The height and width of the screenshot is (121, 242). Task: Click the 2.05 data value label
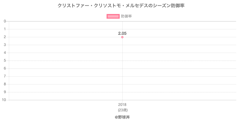(122, 33)
